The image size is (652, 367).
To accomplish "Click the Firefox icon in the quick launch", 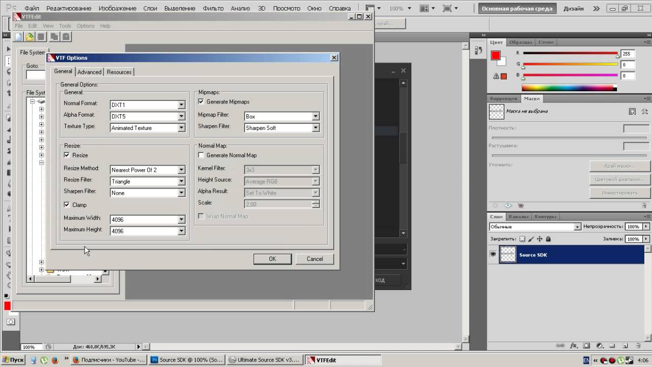I will (55, 360).
